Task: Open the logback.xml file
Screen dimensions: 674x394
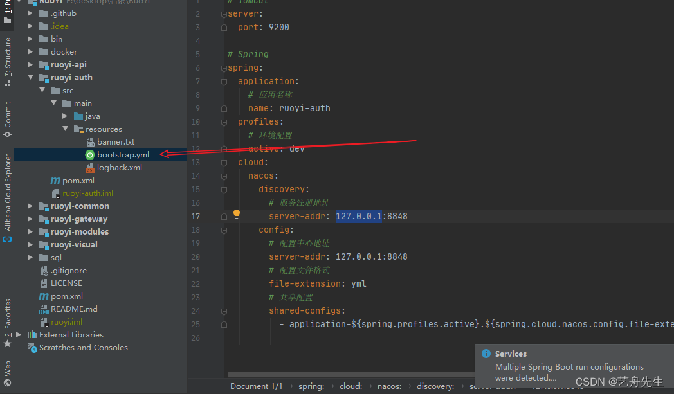Action: point(119,168)
